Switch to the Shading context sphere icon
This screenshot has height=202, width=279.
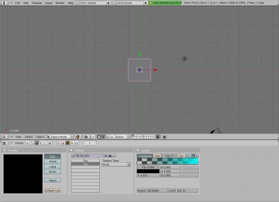(x=36, y=143)
